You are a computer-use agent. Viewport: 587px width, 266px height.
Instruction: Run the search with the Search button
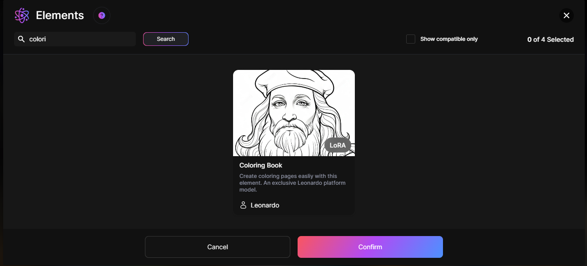click(165, 39)
